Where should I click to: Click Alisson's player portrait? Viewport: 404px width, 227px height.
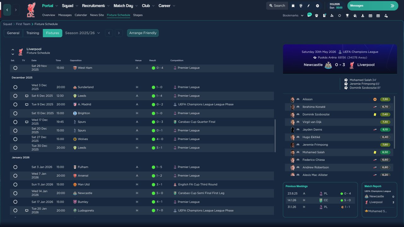[293, 99]
